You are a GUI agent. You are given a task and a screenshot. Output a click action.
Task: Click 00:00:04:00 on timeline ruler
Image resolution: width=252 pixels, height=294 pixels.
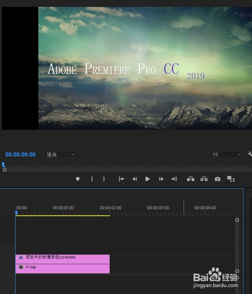pos(205,208)
